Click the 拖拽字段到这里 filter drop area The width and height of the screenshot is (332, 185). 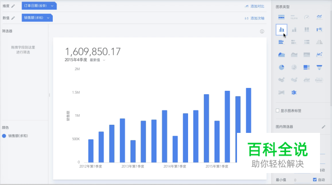[23, 50]
